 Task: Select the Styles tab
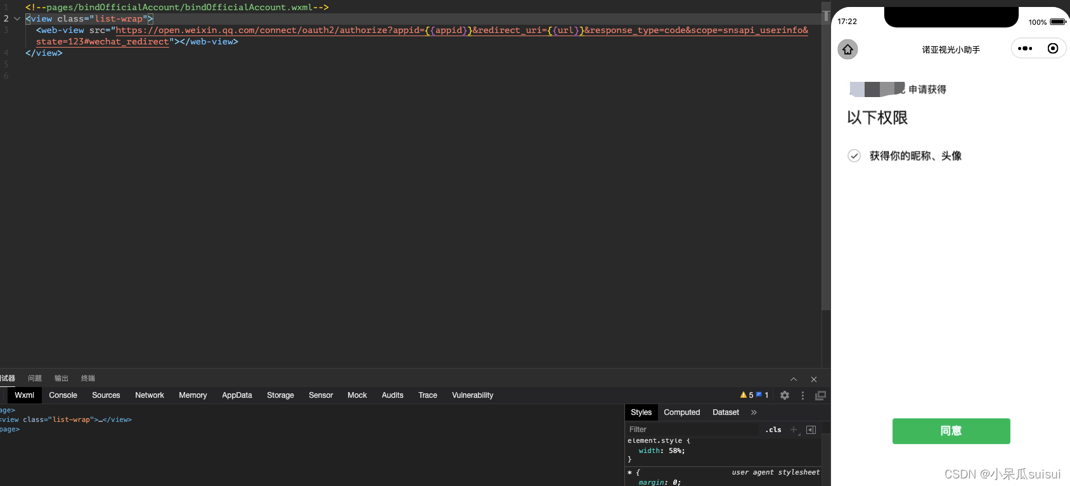click(641, 412)
